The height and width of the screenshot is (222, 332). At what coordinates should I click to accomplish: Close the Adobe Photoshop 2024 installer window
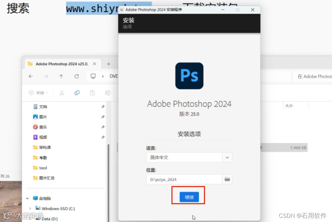pos(253,10)
